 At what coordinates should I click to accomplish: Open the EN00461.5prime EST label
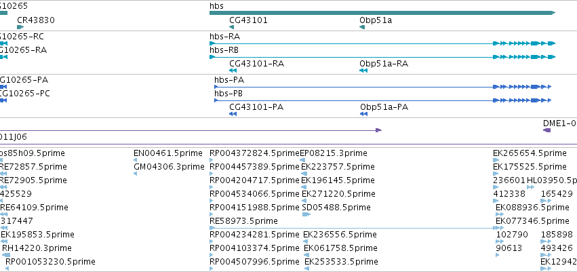[168, 153]
